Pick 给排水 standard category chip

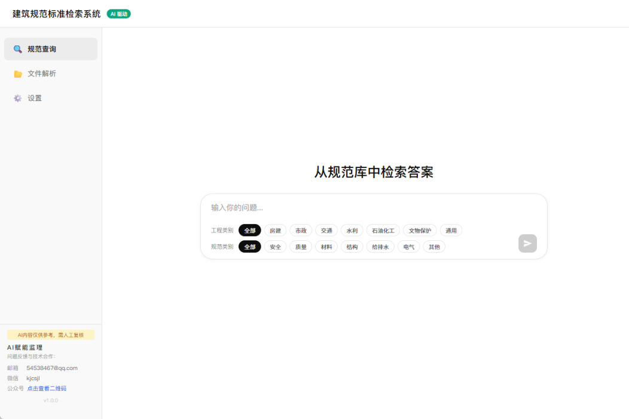click(380, 247)
